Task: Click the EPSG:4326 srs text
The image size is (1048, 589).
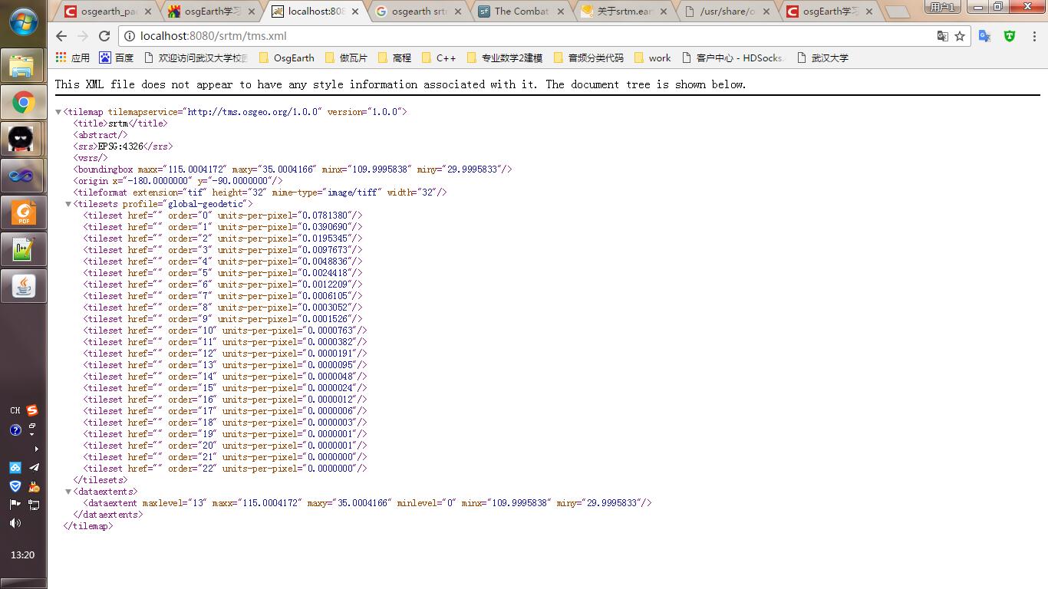Action: point(120,146)
